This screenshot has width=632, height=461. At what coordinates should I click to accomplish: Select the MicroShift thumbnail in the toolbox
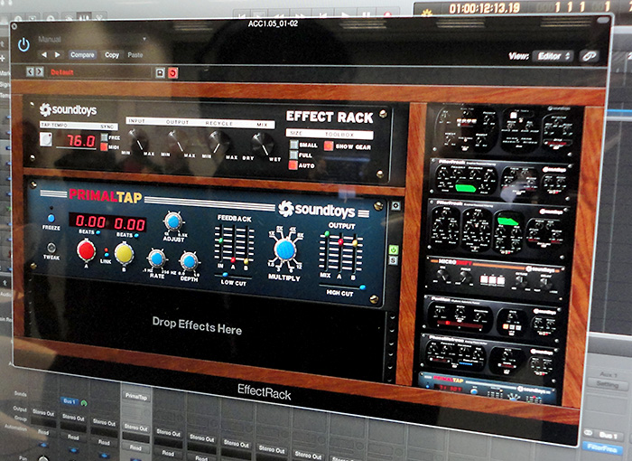[x=497, y=276]
